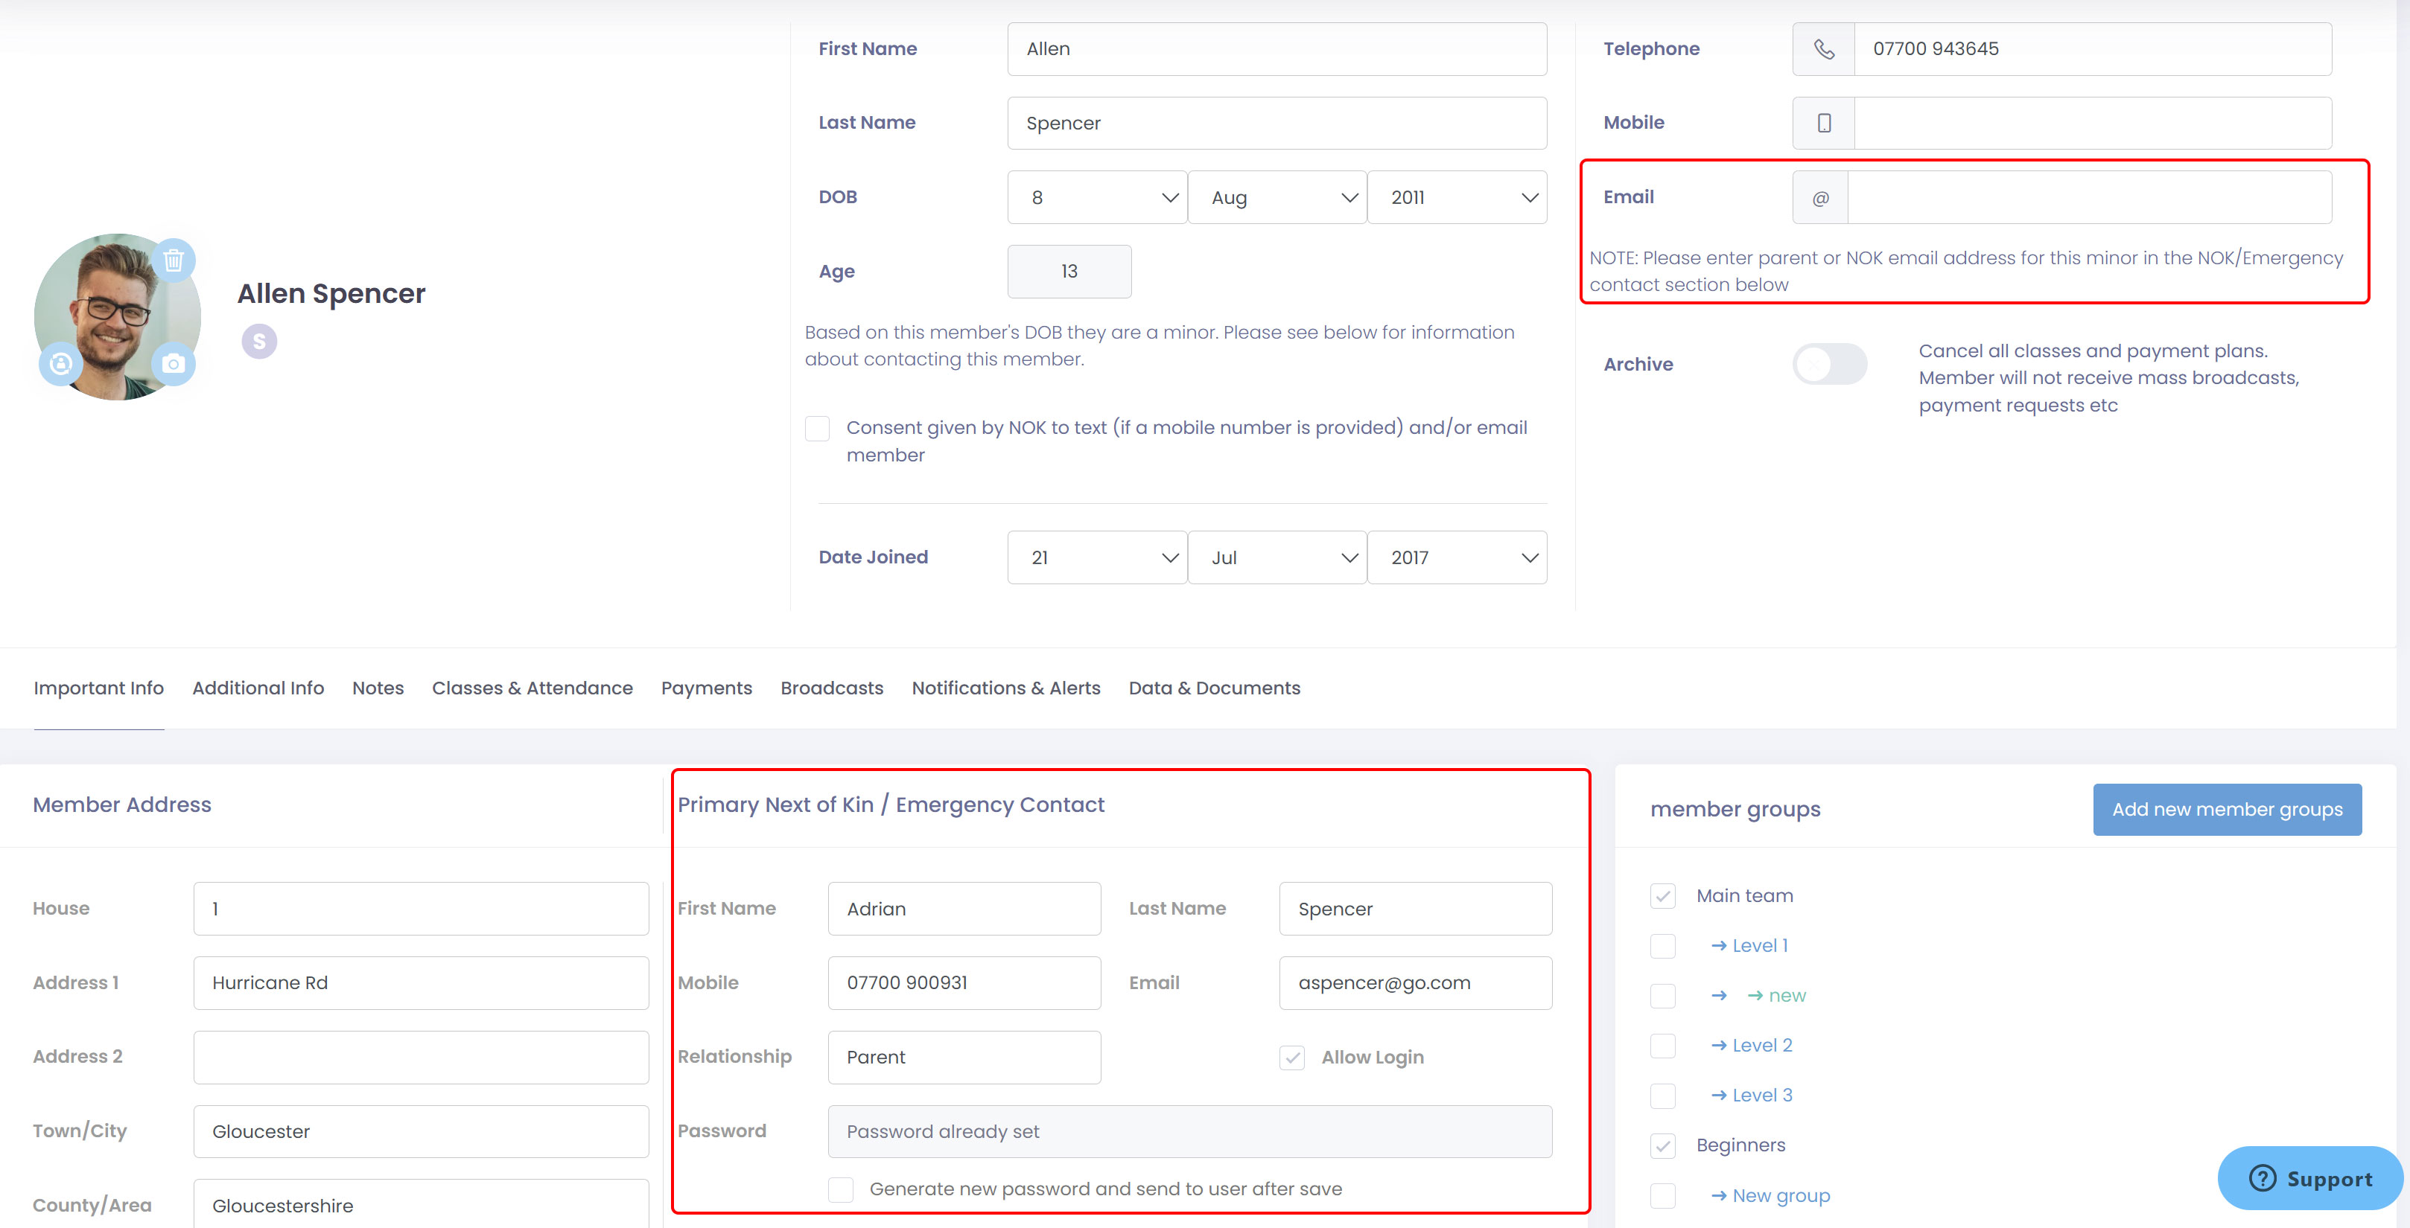Open the Level 2 group link
Screen dimensions: 2410x1228
(x=1761, y=1045)
